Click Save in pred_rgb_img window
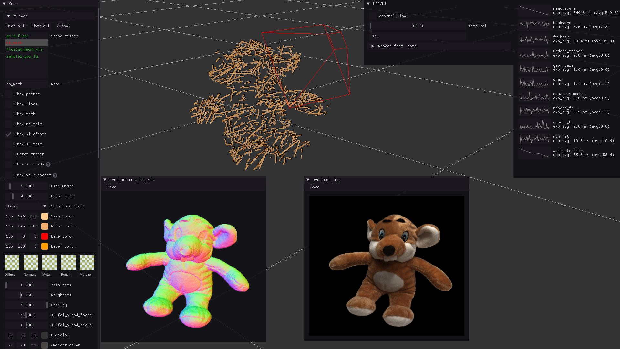 pyautogui.click(x=315, y=187)
